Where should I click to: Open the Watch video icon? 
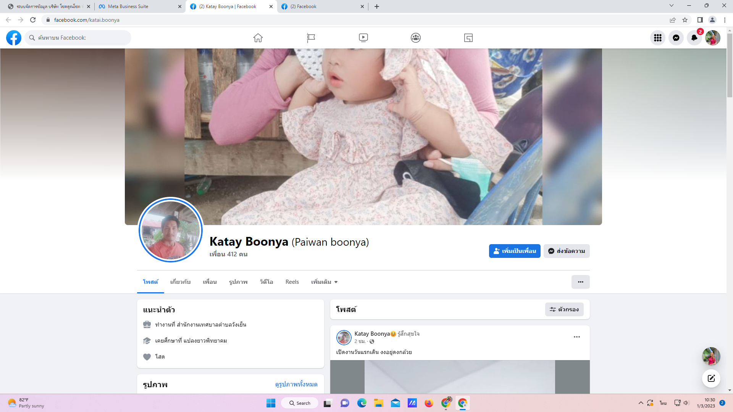(363, 38)
